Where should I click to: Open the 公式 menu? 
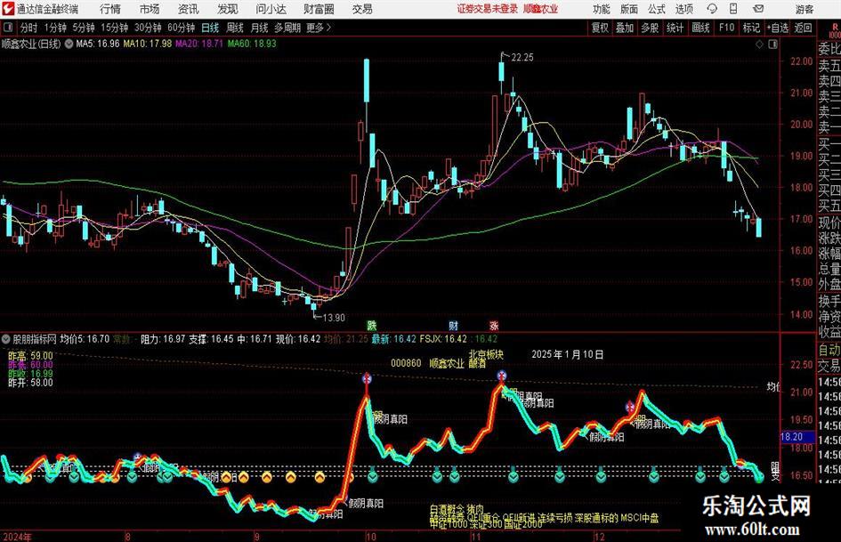point(657,9)
